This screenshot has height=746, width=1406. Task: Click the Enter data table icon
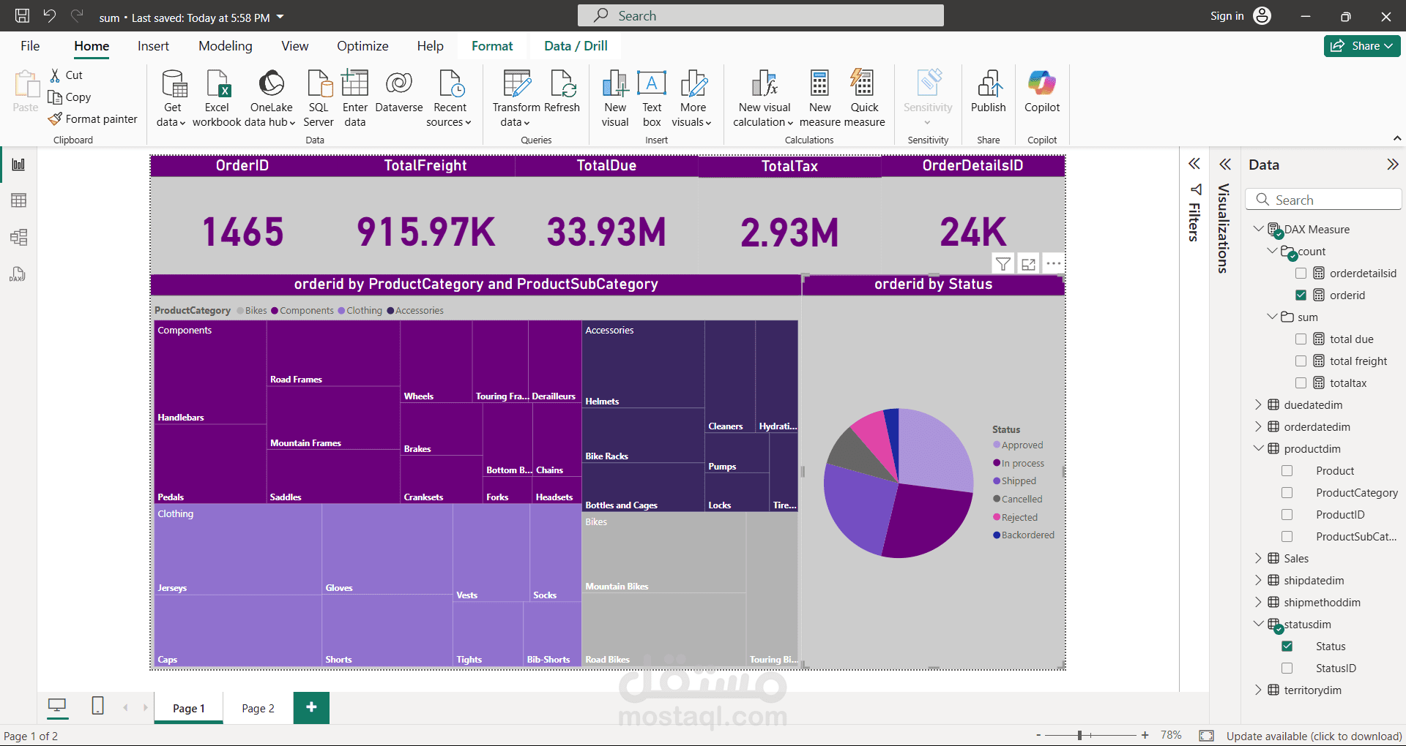355,83
